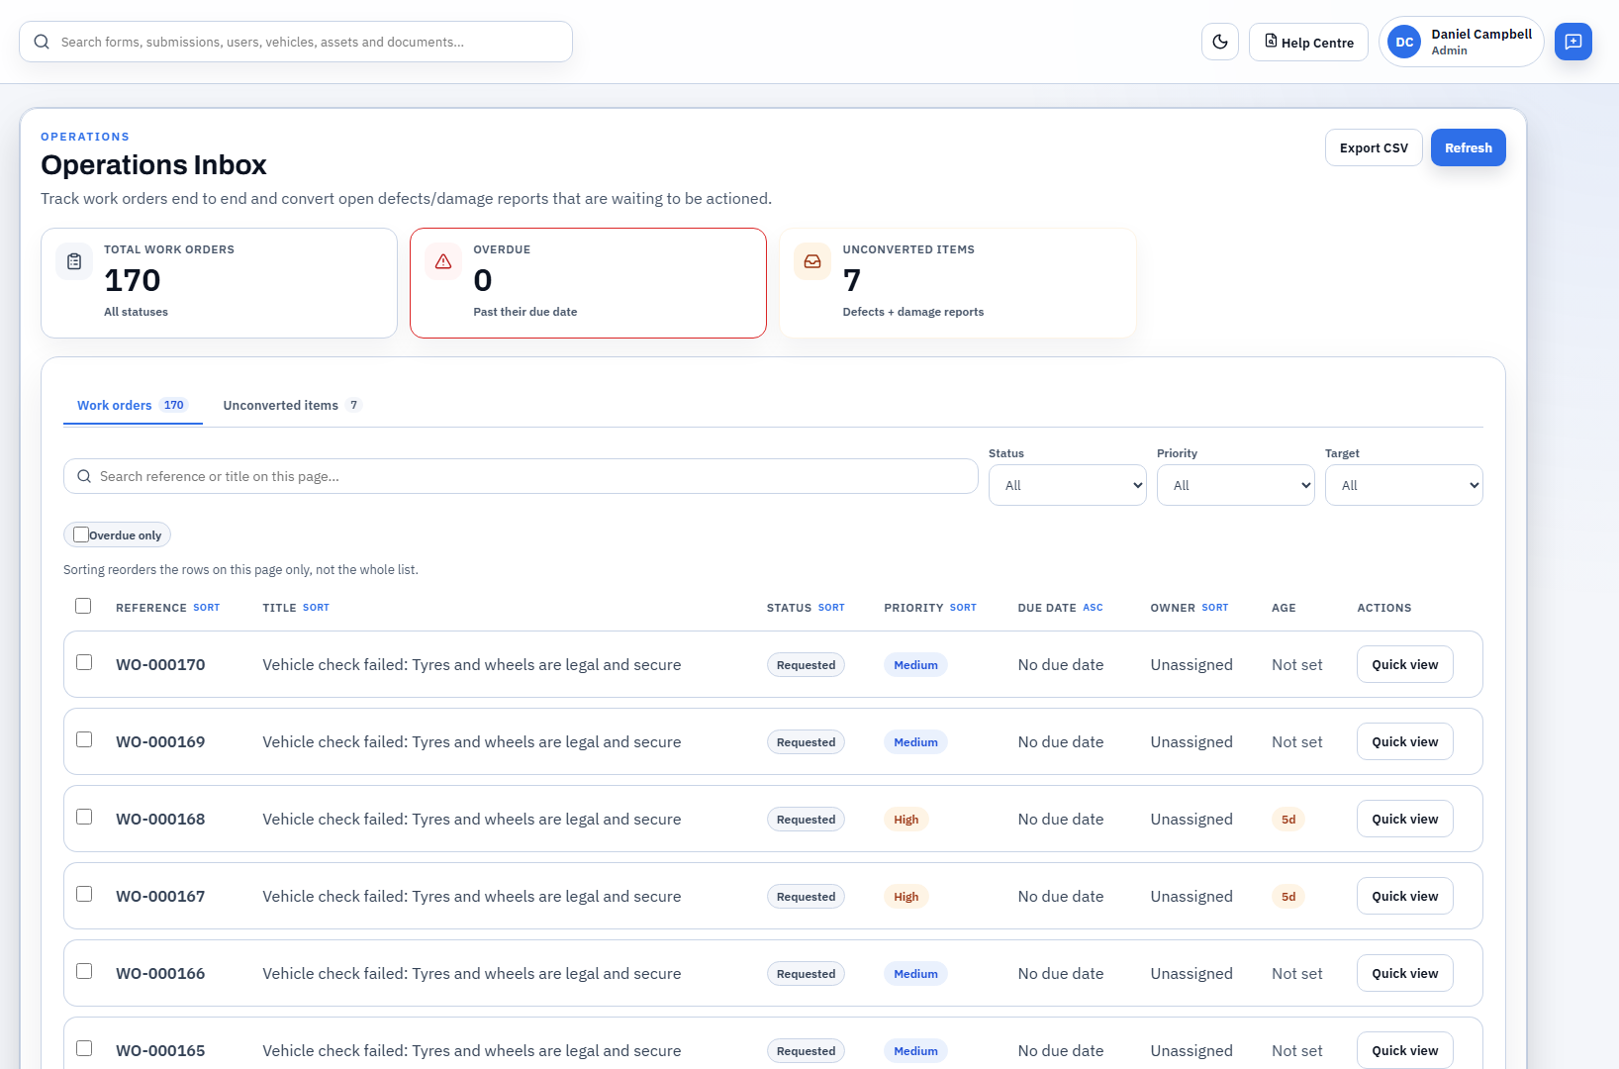Focus the search reference or title field
The image size is (1619, 1069).
point(521,476)
